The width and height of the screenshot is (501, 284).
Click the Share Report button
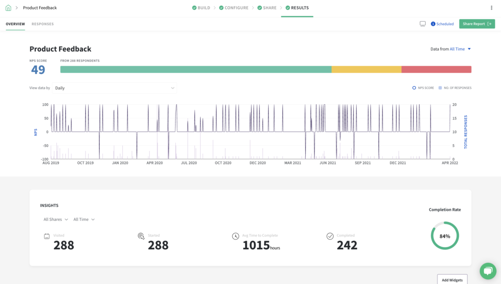[x=477, y=24]
